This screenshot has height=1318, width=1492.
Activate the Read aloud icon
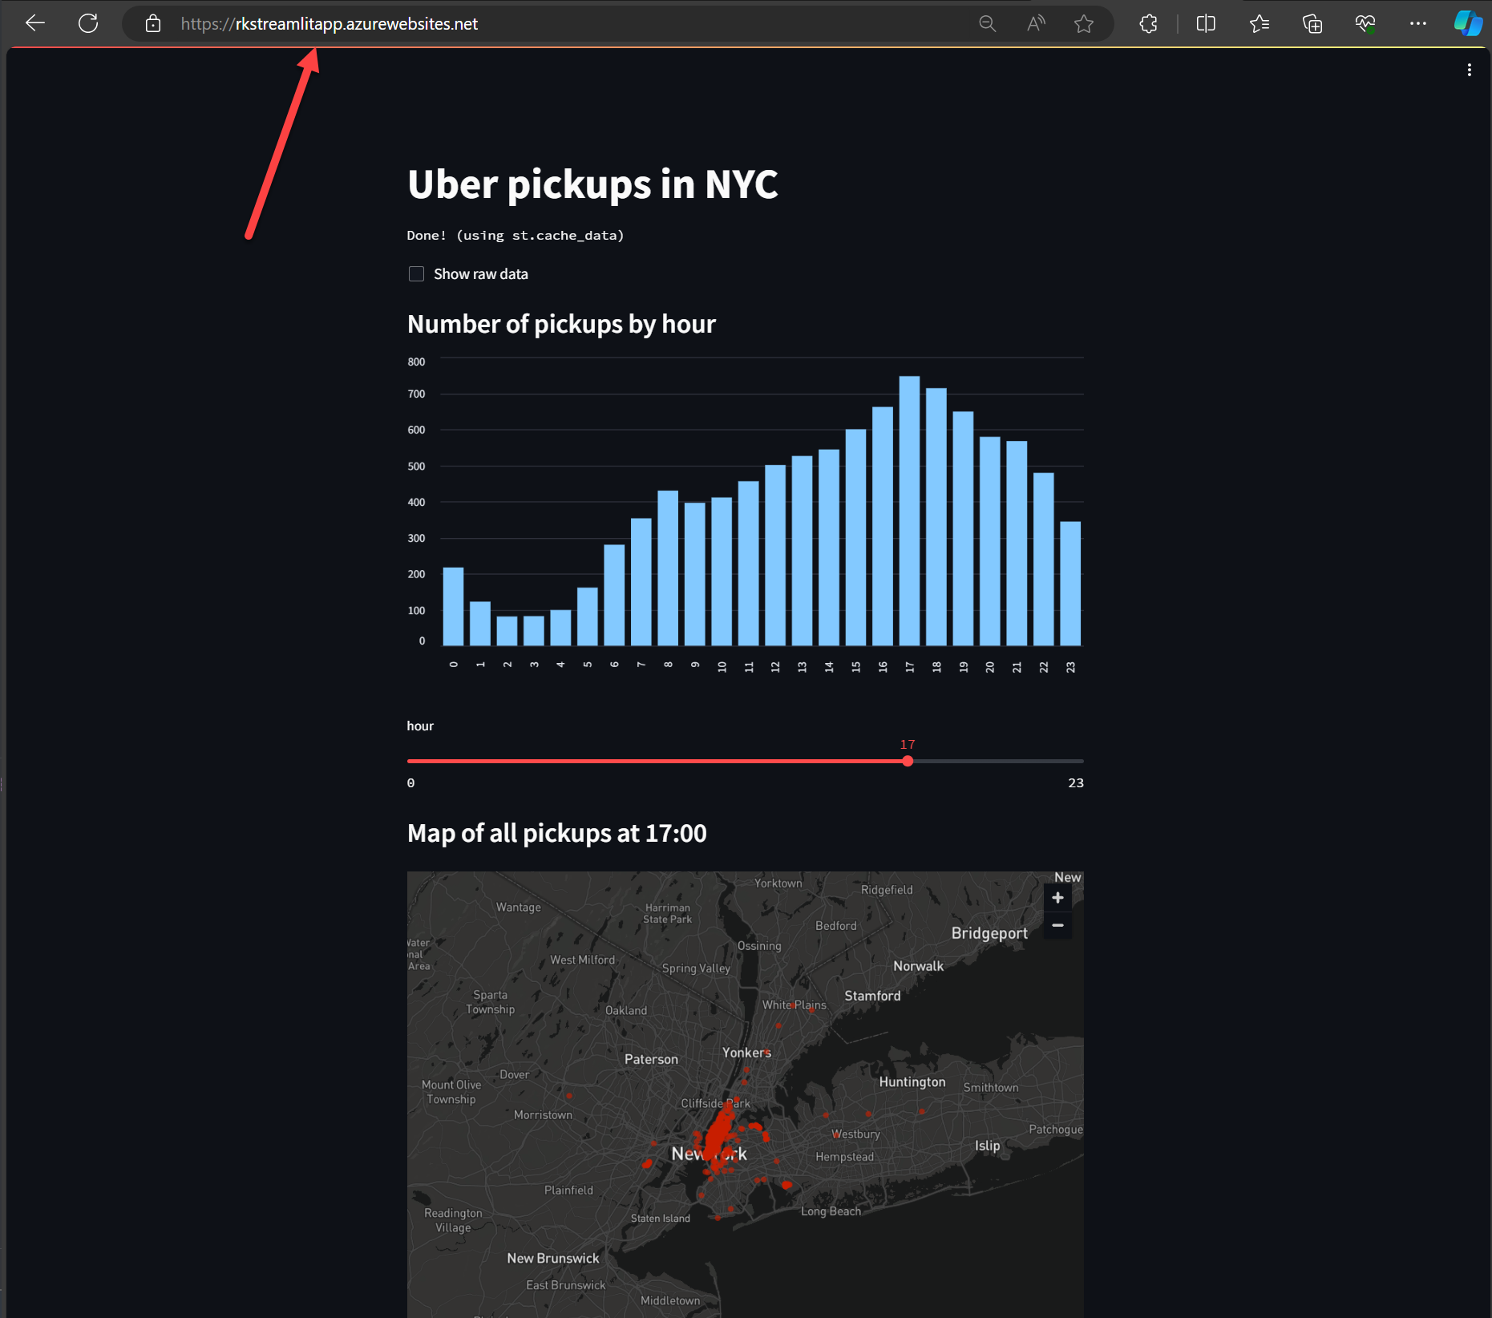1036,24
